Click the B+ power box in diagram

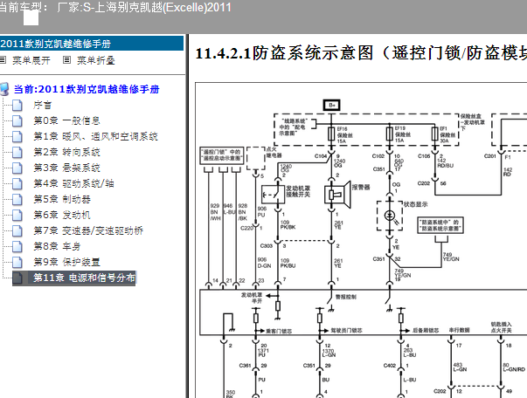(x=332, y=105)
